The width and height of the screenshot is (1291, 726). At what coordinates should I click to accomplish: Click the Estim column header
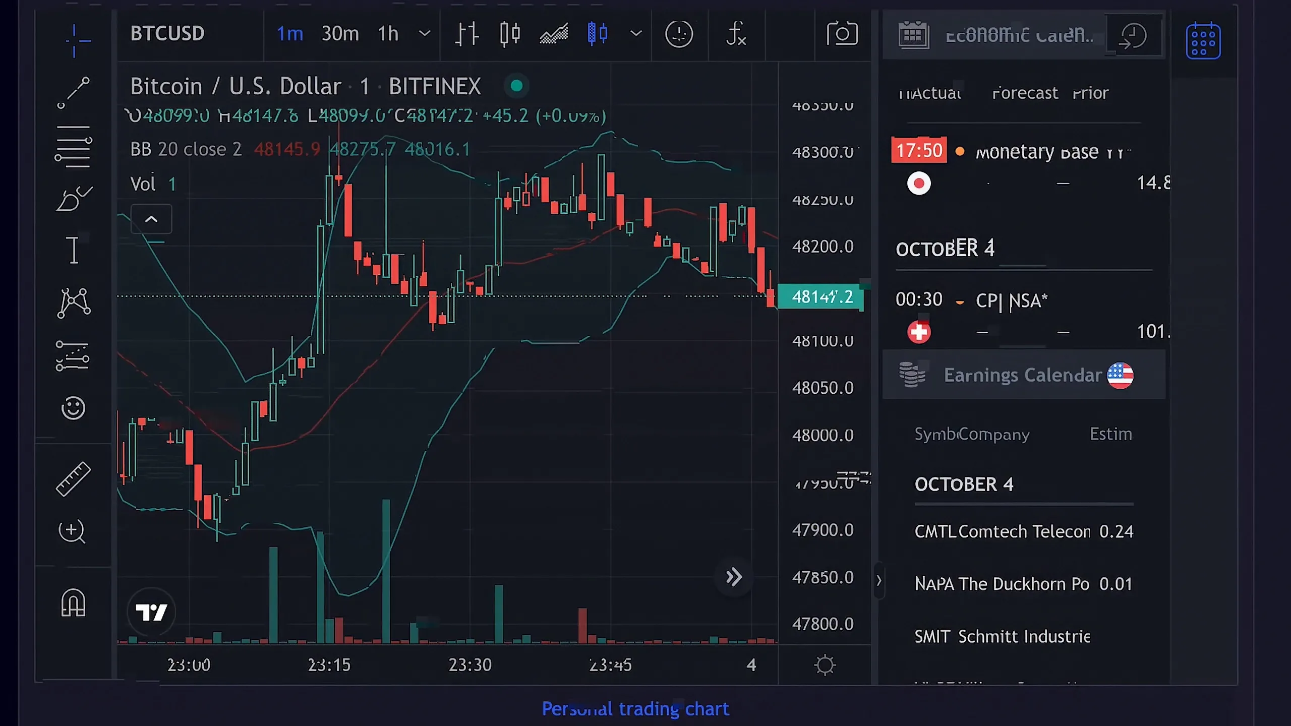(x=1111, y=434)
